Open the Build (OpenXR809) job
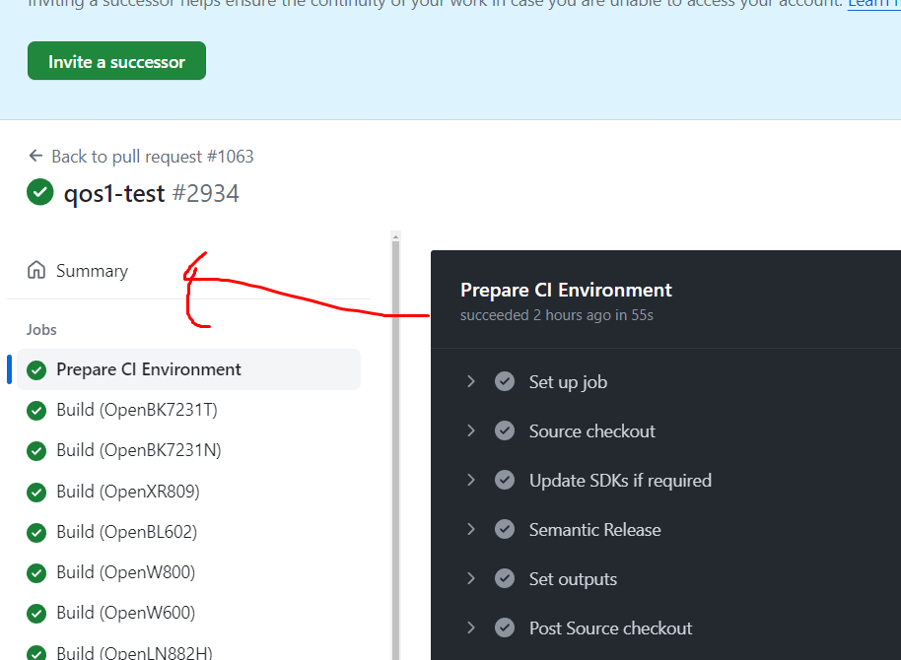The image size is (901, 660). click(x=128, y=492)
